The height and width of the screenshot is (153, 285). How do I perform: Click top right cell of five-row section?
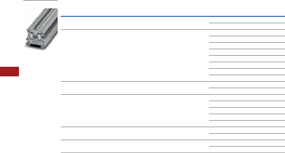pyautogui.click(x=246, y=98)
